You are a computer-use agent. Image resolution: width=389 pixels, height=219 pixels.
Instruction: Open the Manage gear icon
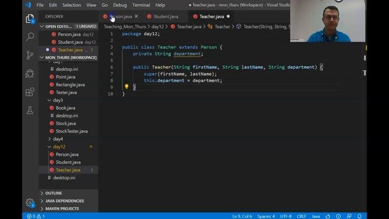tap(30, 203)
